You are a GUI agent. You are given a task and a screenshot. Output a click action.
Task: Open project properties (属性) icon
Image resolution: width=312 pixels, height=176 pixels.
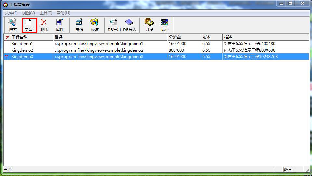coord(60,25)
